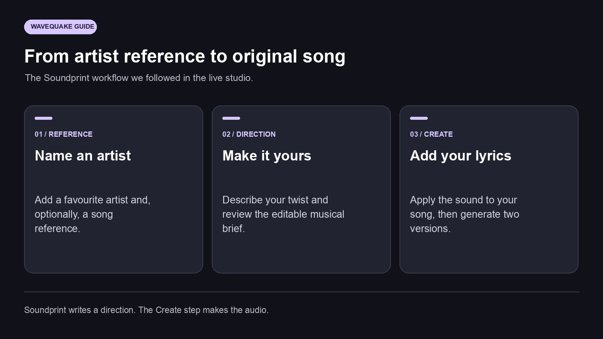
Task: Select the heading "From artist reference to original song"
Action: point(185,56)
